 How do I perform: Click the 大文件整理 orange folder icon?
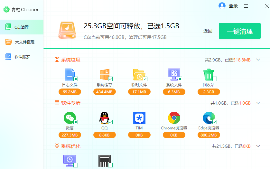pos(8,42)
